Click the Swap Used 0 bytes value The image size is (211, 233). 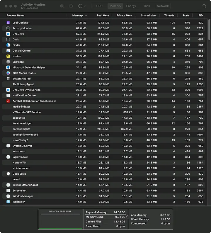tap(121, 226)
